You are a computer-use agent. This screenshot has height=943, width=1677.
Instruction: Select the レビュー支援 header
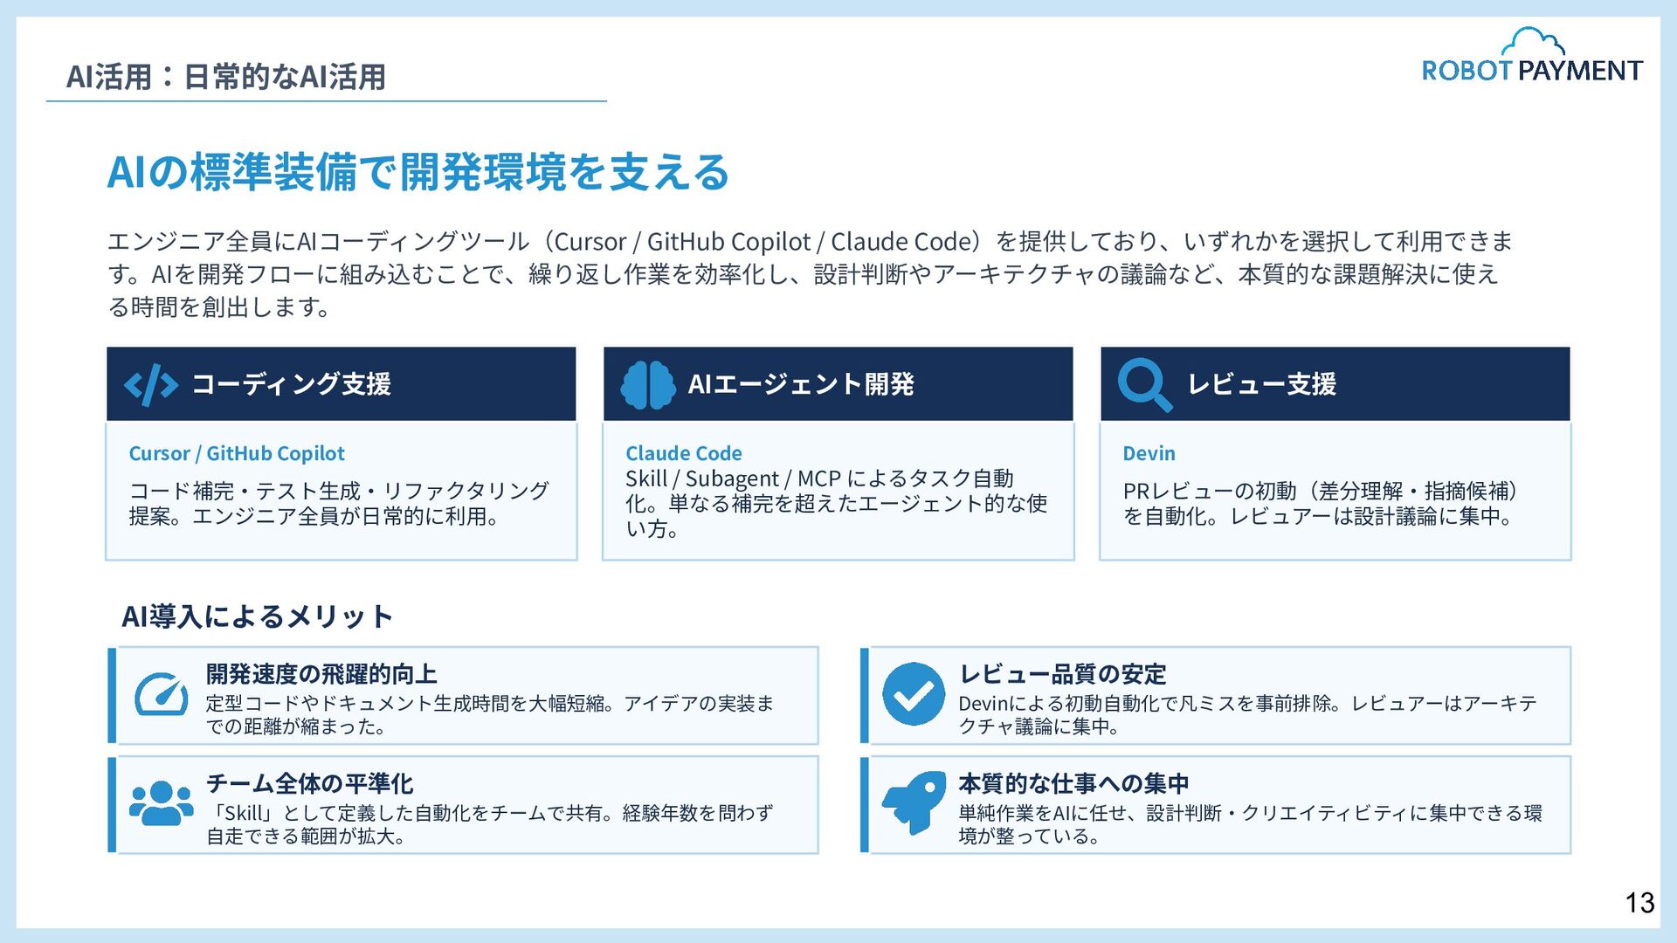click(x=1261, y=384)
